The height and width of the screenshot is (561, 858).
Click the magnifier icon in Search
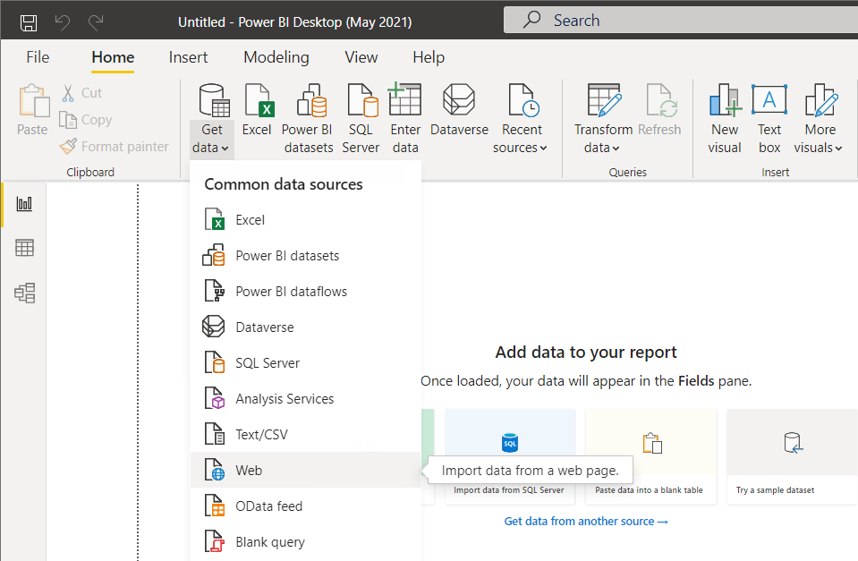[531, 20]
